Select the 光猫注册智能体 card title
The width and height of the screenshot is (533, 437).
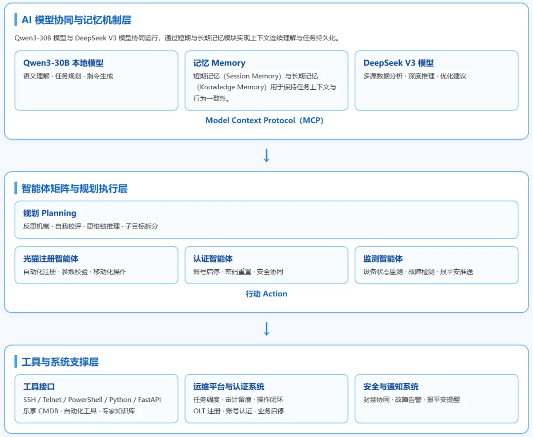point(51,258)
